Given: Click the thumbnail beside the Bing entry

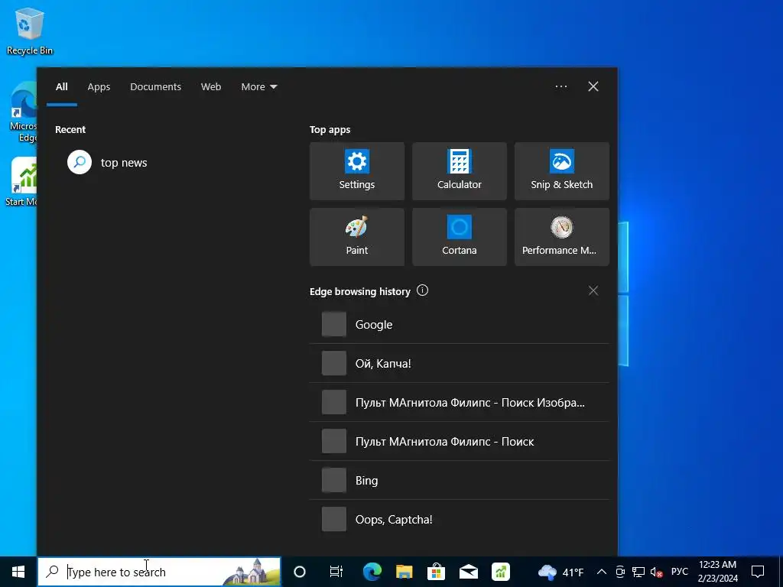Looking at the screenshot, I should click(x=334, y=480).
